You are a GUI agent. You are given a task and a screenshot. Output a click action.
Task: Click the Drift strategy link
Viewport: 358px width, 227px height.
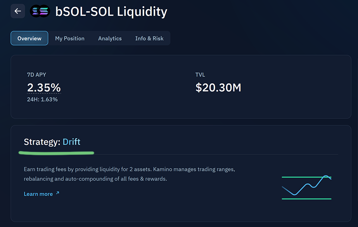[x=71, y=142]
